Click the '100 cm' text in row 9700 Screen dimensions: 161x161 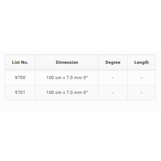coord(54,78)
